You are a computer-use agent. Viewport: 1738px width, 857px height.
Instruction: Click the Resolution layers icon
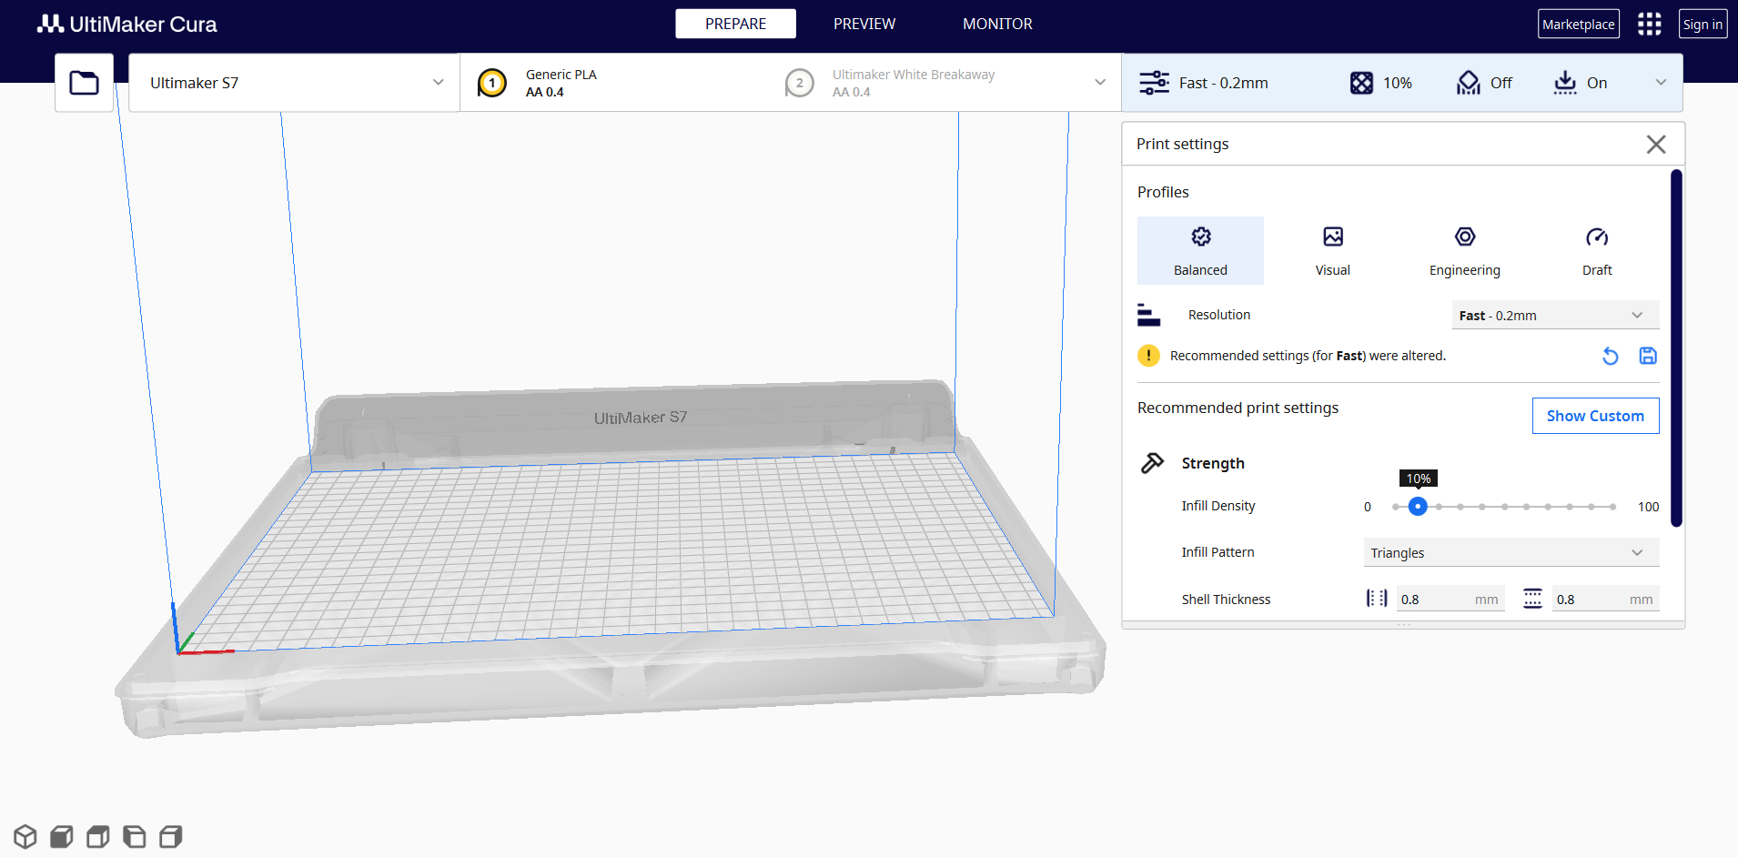(x=1148, y=315)
